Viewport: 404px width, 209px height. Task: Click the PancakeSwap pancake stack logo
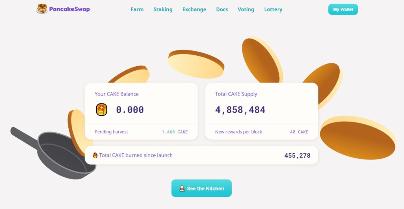42,9
